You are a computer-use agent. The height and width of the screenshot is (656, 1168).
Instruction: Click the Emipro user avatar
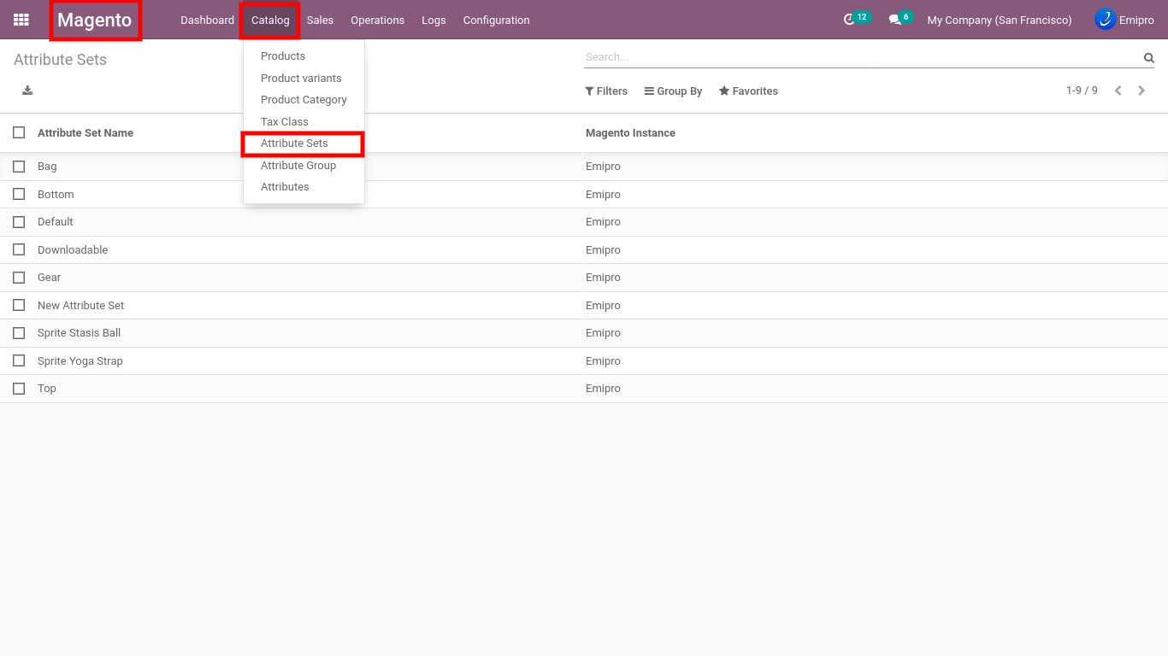point(1105,20)
